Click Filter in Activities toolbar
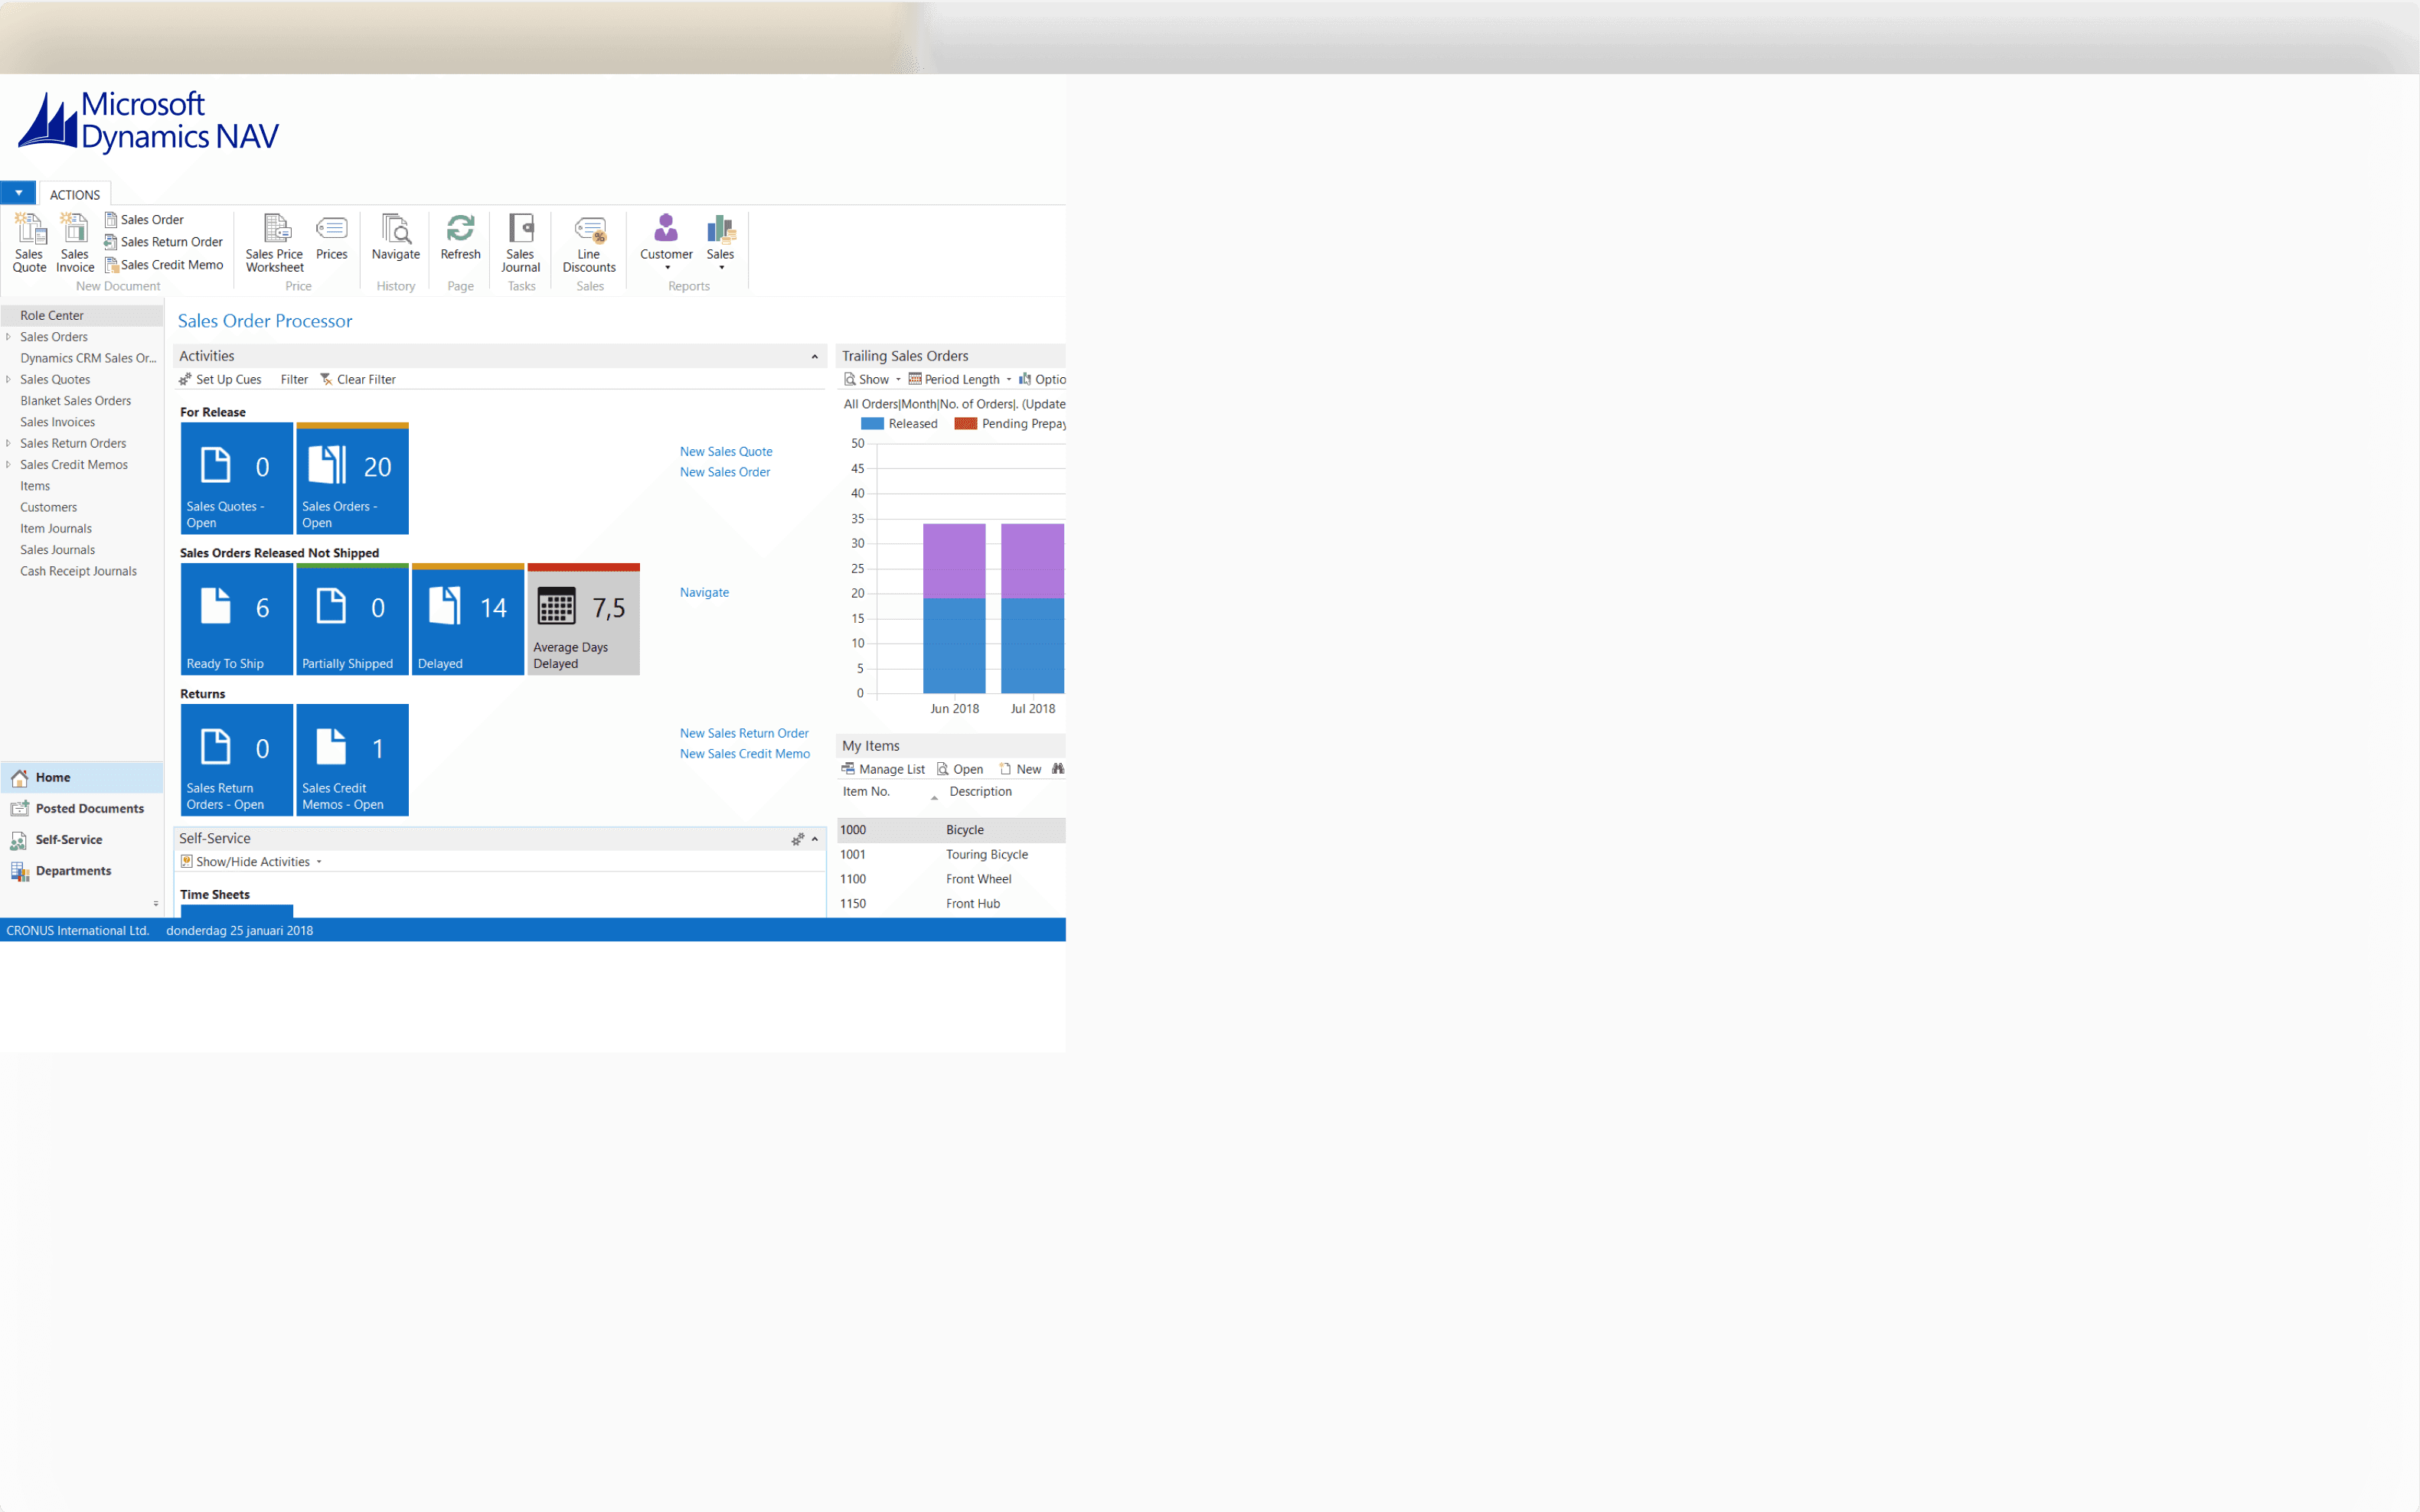Screen dimensions: 2420x1512 (294, 380)
